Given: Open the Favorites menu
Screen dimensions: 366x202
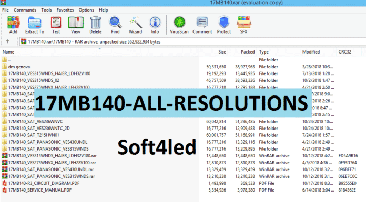Looking at the screenshot, I should [x=65, y=10].
